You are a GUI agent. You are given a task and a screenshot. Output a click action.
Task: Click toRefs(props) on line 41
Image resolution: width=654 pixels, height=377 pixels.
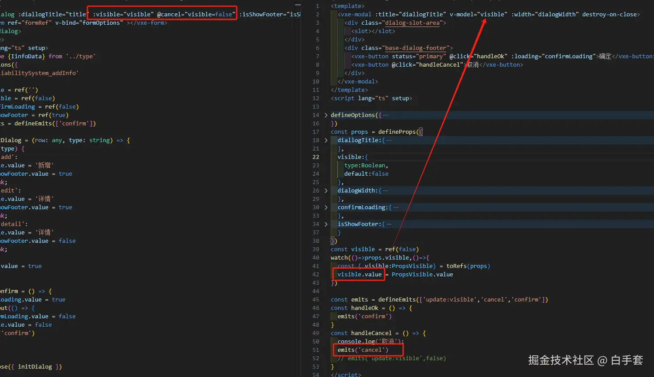coord(468,266)
